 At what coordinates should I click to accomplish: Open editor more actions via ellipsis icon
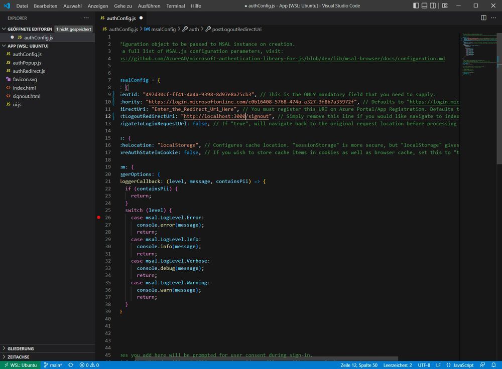493,18
